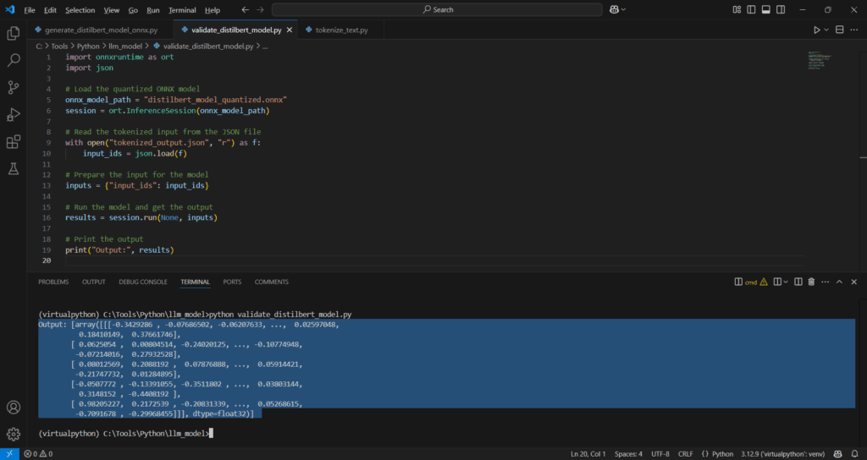Open the Edit menu
The image size is (867, 460).
coord(50,10)
